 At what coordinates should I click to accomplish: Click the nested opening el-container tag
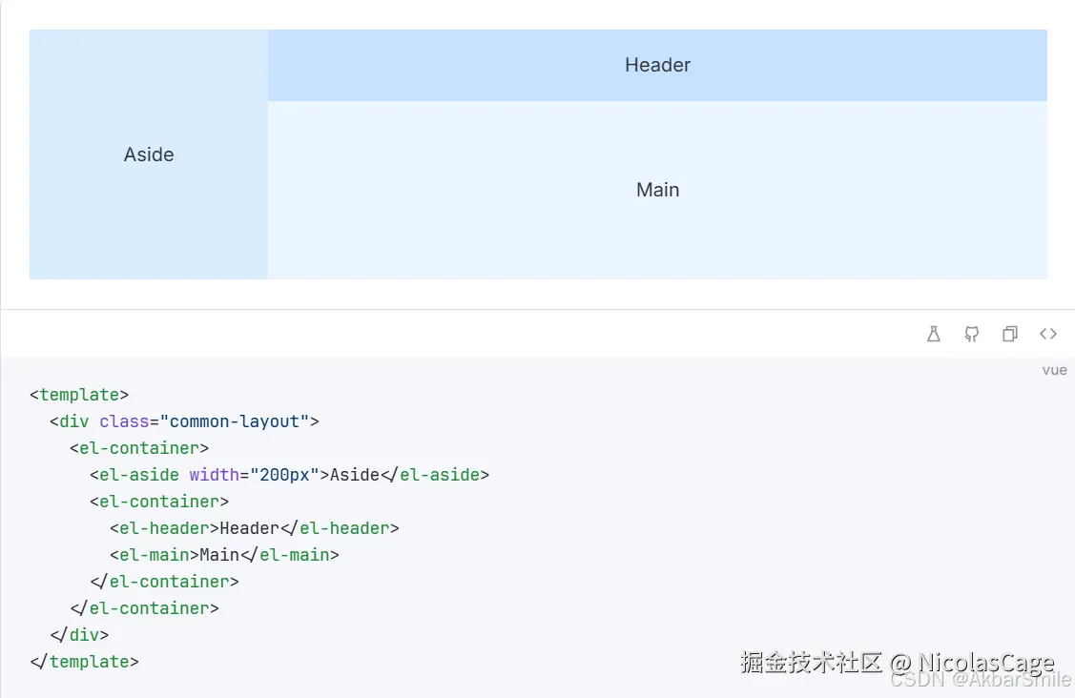pyautogui.click(x=159, y=502)
